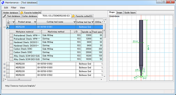Open the Filter menu
The image size is (176, 95).
click(x=14, y=8)
